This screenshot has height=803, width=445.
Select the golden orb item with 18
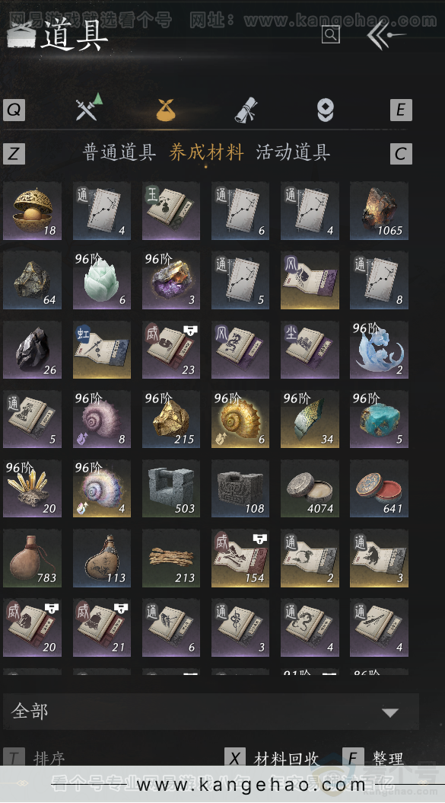(x=32, y=211)
